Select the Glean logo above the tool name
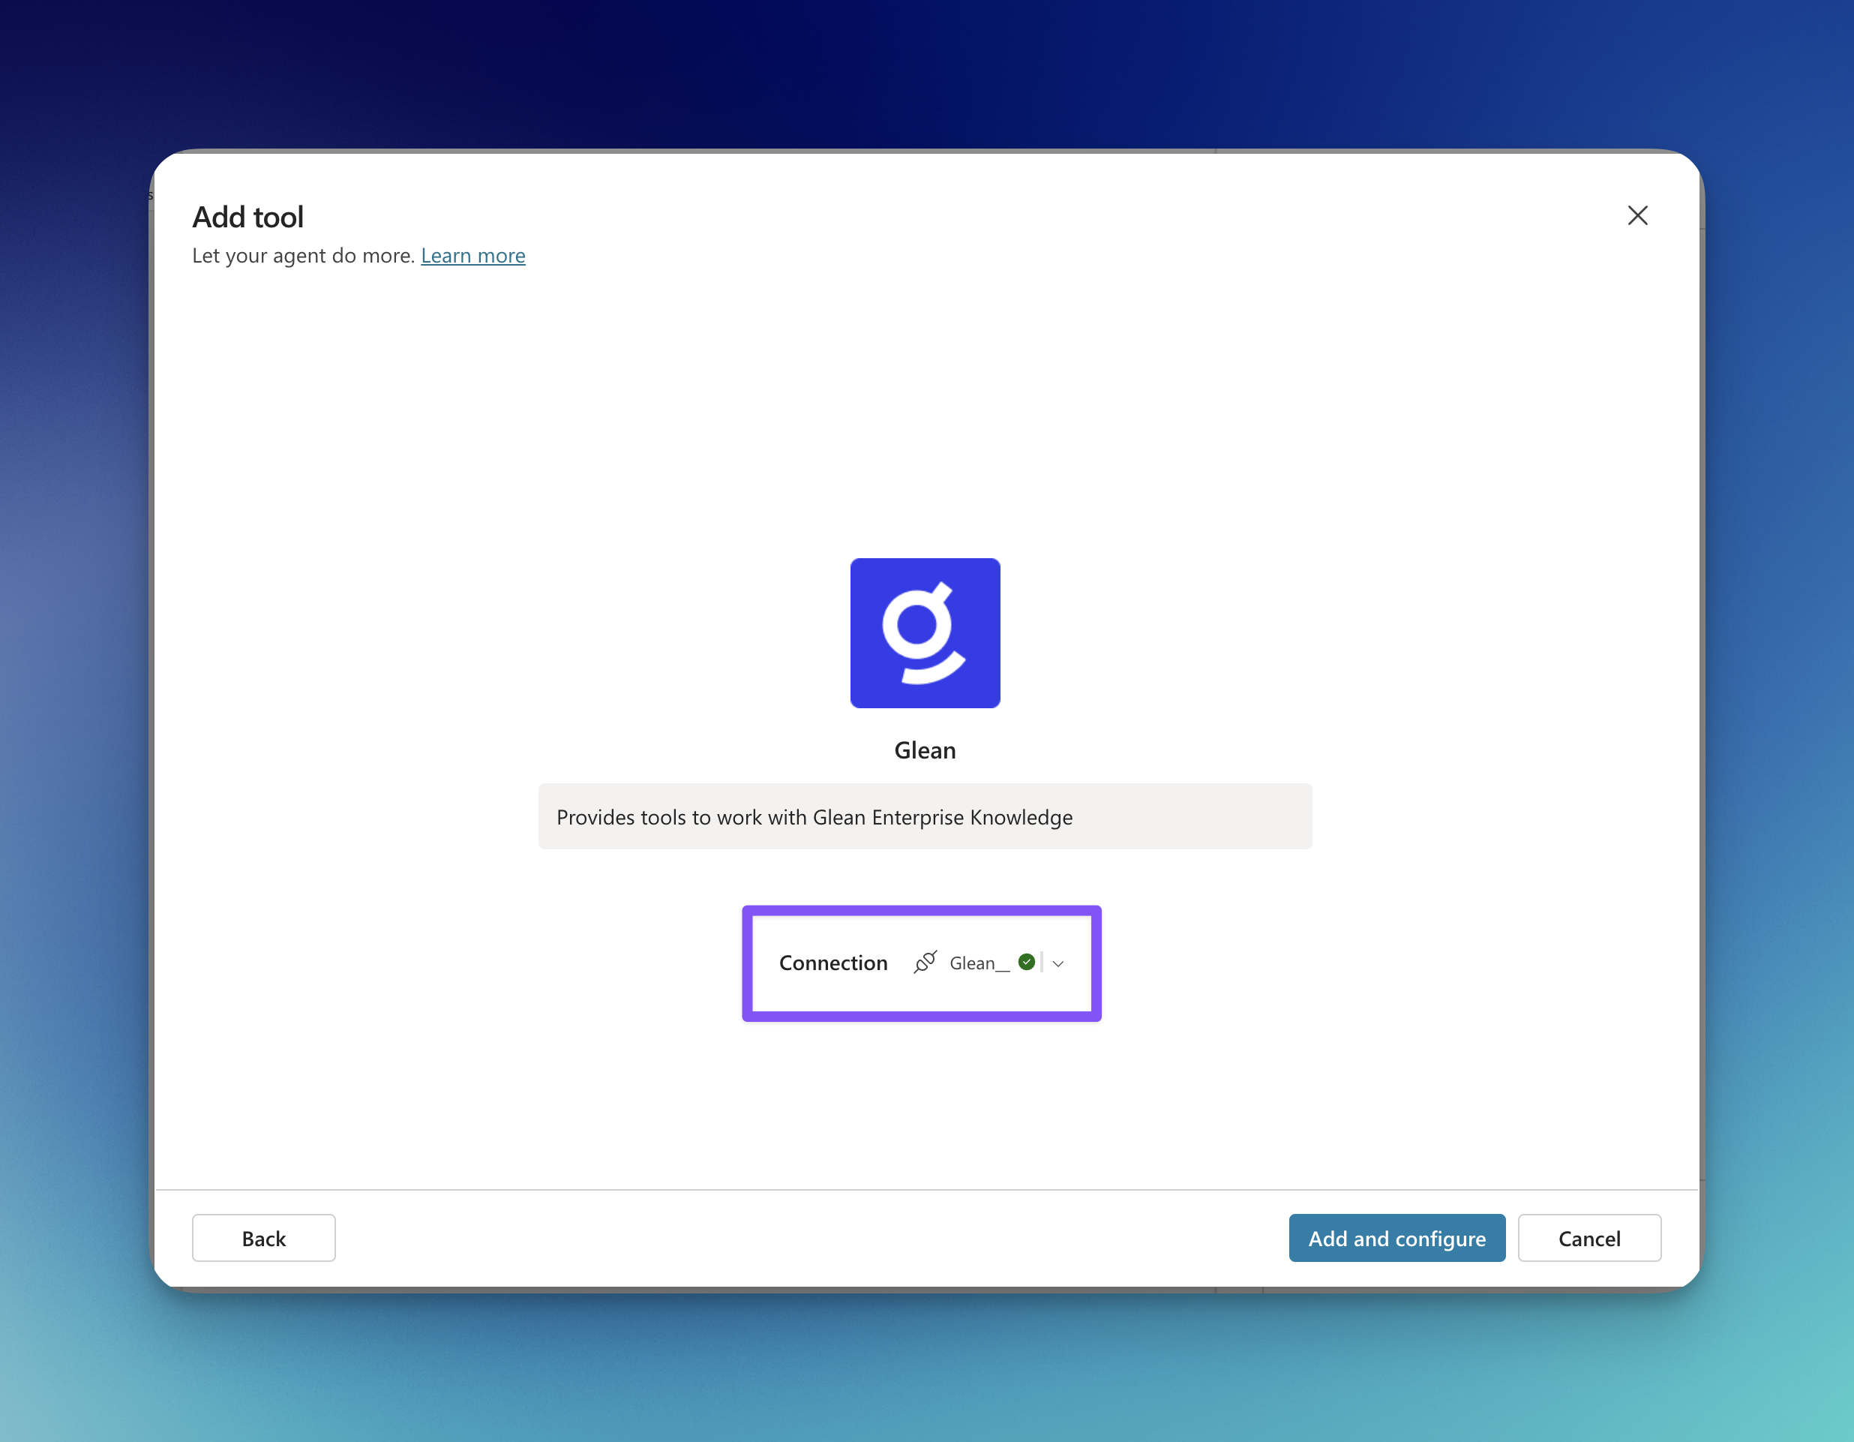 pos(925,632)
